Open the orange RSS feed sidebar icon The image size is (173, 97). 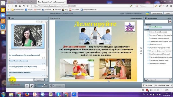coord(3,21)
